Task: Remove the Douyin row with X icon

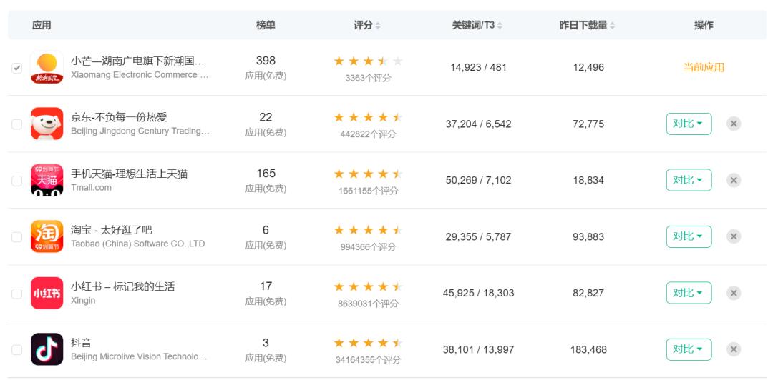Action: tap(734, 349)
